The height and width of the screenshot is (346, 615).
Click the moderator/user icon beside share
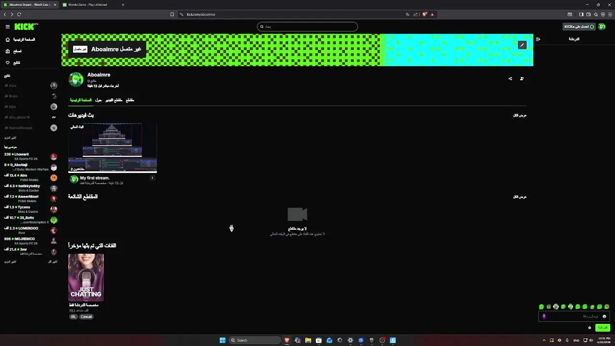pyautogui.click(x=522, y=78)
